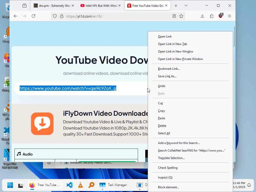256x192 pixels.
Task: Show site security lock information
Action: coord(62,16)
